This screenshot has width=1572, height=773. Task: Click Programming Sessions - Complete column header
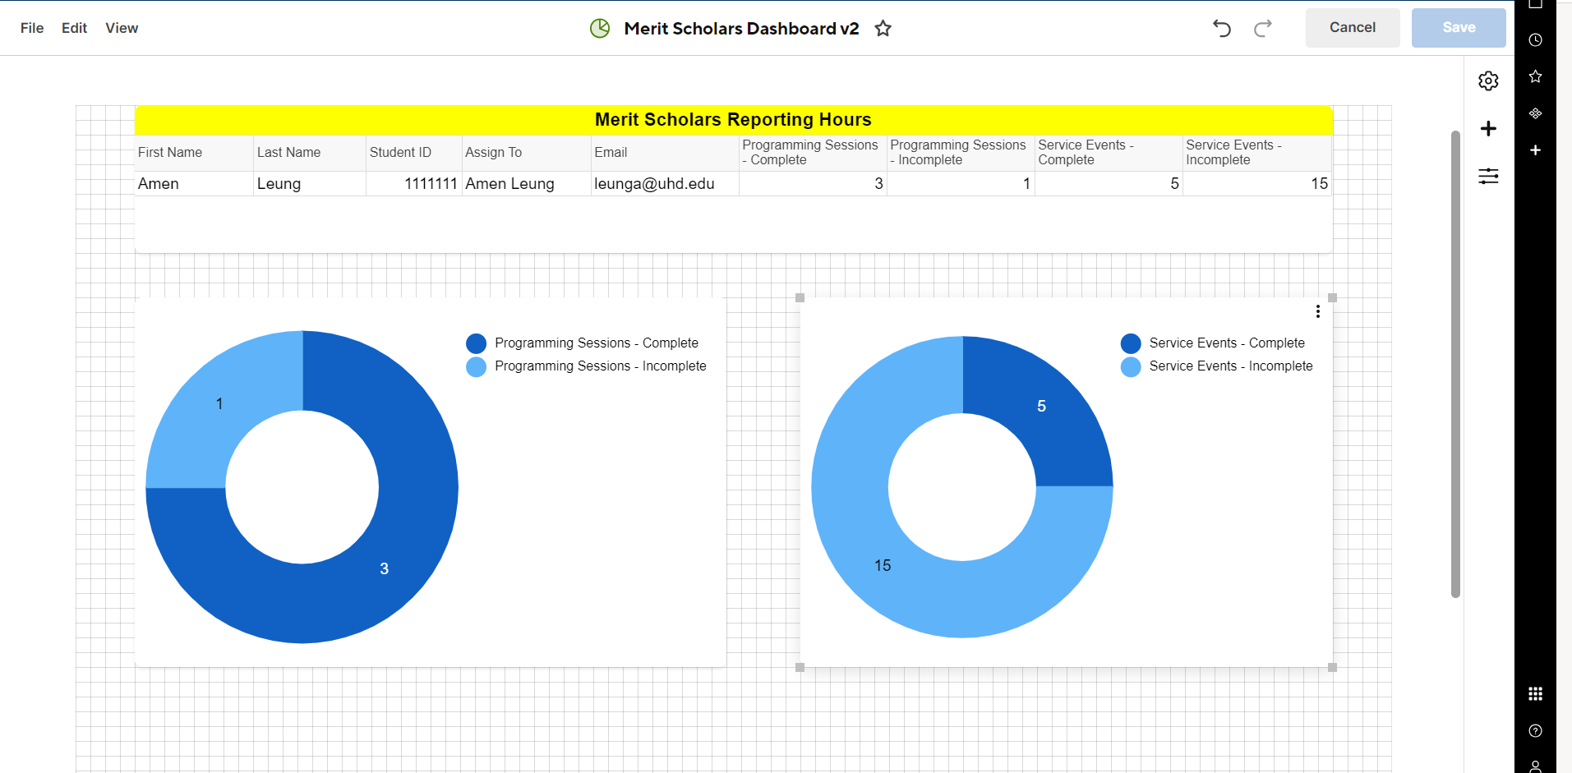coord(813,153)
